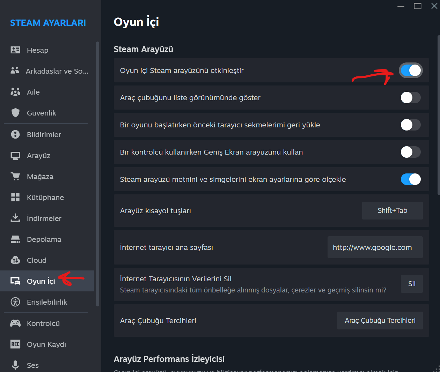Open the Arayüz settings page

47,155
